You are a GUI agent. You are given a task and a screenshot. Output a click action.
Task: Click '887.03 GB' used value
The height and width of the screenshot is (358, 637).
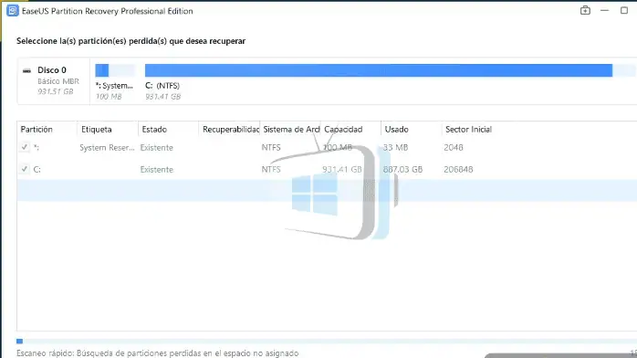[402, 169]
